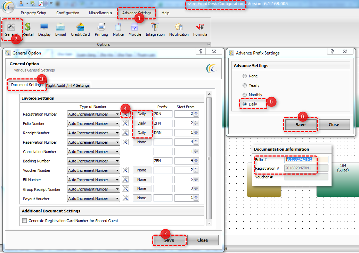Save the Advance Prefix Settings
The width and height of the screenshot is (359, 253).
coord(300,125)
